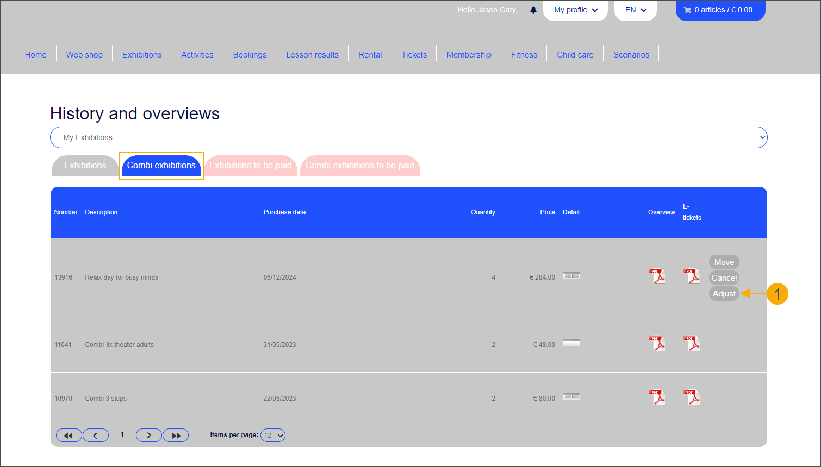Open Overview PDF for Combi 3 steps
Image resolution: width=821 pixels, height=467 pixels.
(657, 397)
